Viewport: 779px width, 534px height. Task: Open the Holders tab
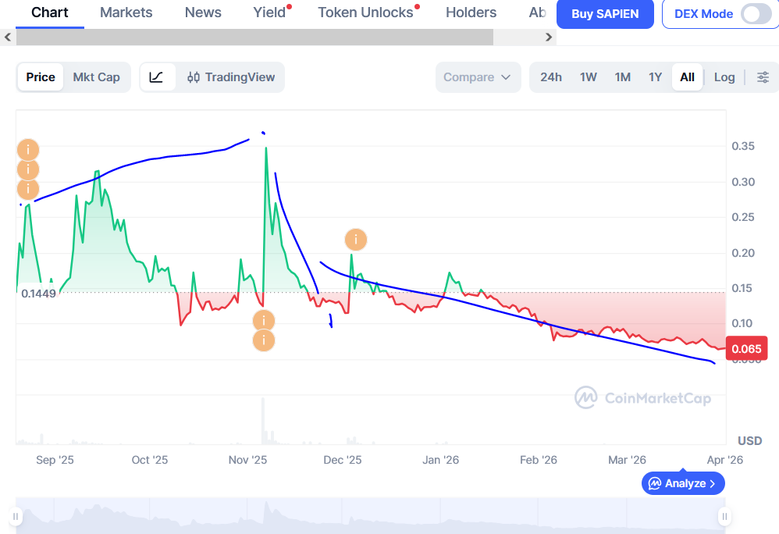pyautogui.click(x=471, y=12)
